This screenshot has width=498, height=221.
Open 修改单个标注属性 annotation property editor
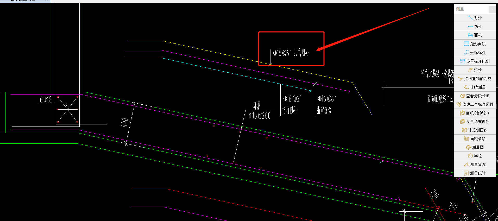coord(475,104)
